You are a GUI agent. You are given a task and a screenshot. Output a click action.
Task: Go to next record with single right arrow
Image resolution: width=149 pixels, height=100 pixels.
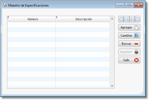pyautogui.click(x=132, y=19)
